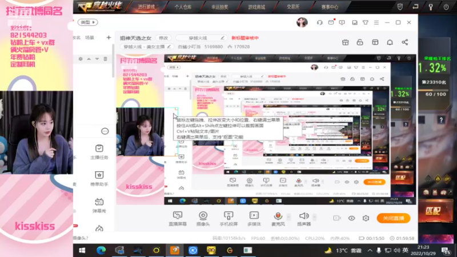Edit the 穿越火线 - 美女主播 tag
The width and height of the screenshot is (457, 257).
[147, 47]
